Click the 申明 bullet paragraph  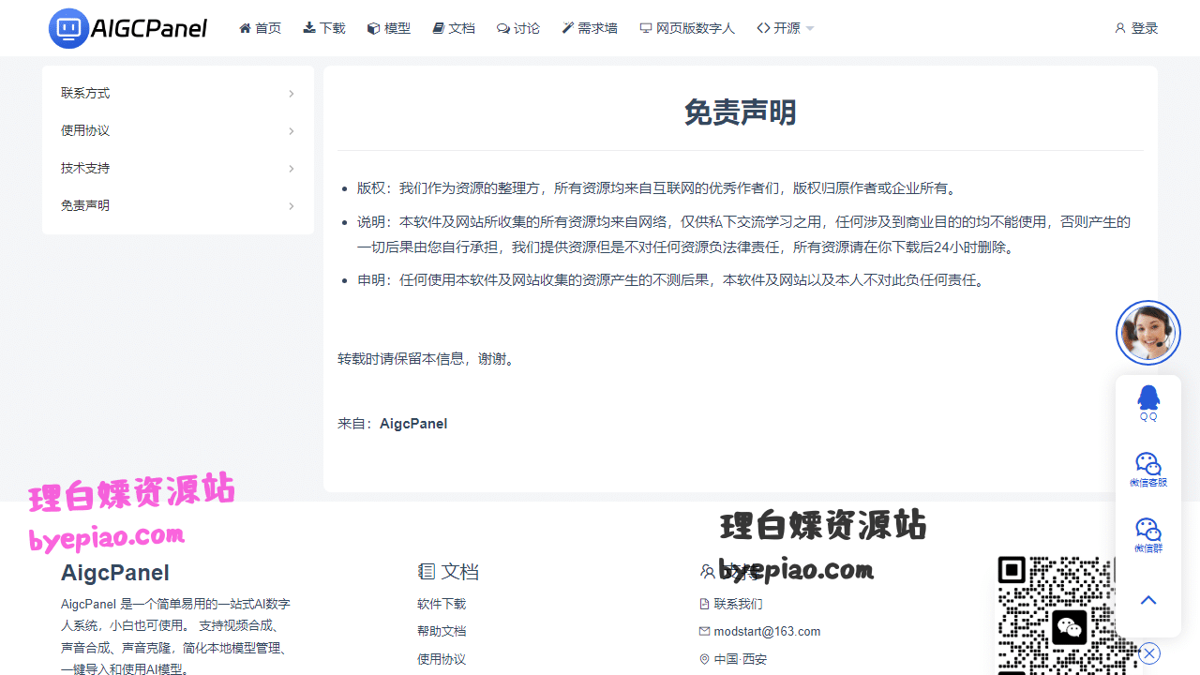click(x=673, y=280)
